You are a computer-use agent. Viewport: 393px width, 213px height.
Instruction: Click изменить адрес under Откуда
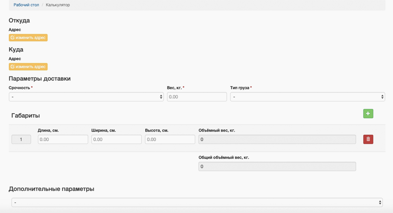click(28, 37)
